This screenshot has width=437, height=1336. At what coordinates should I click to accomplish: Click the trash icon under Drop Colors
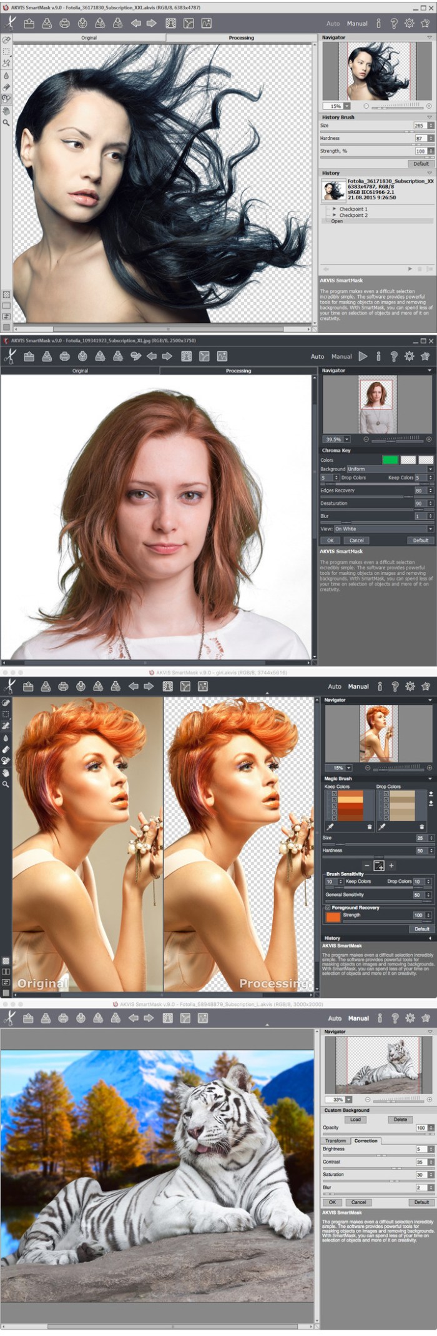click(x=421, y=826)
